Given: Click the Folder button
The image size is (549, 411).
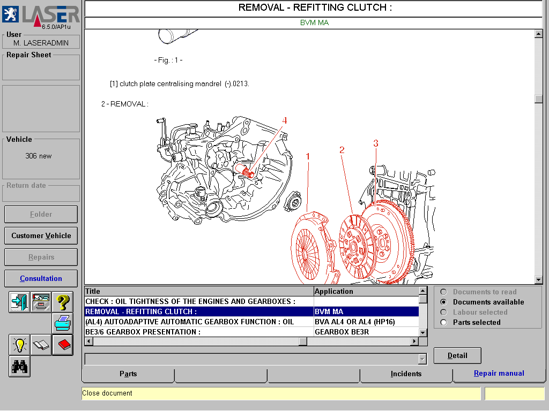Looking at the screenshot, I should point(41,214).
